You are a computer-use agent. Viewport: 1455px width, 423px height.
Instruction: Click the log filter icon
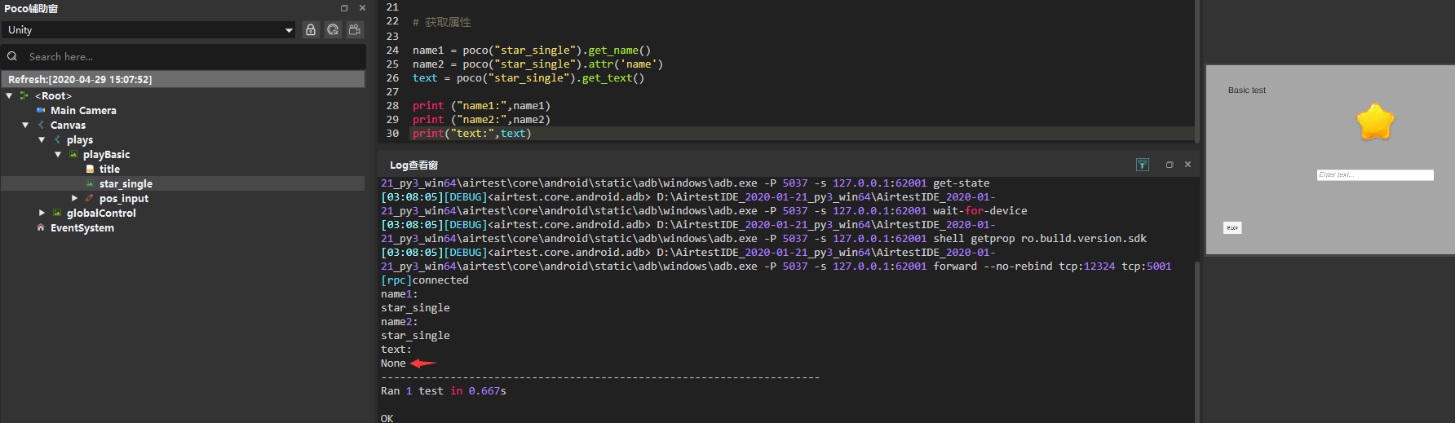(1143, 165)
